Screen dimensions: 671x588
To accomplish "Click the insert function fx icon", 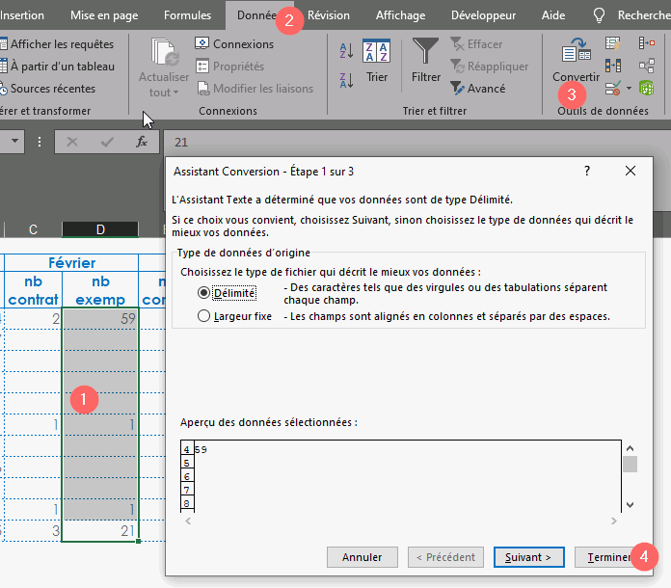I will coord(141,142).
